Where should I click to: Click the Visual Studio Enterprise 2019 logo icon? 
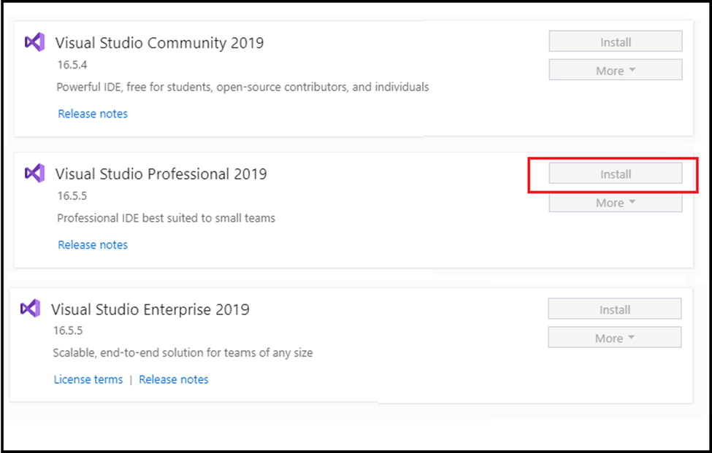click(31, 309)
